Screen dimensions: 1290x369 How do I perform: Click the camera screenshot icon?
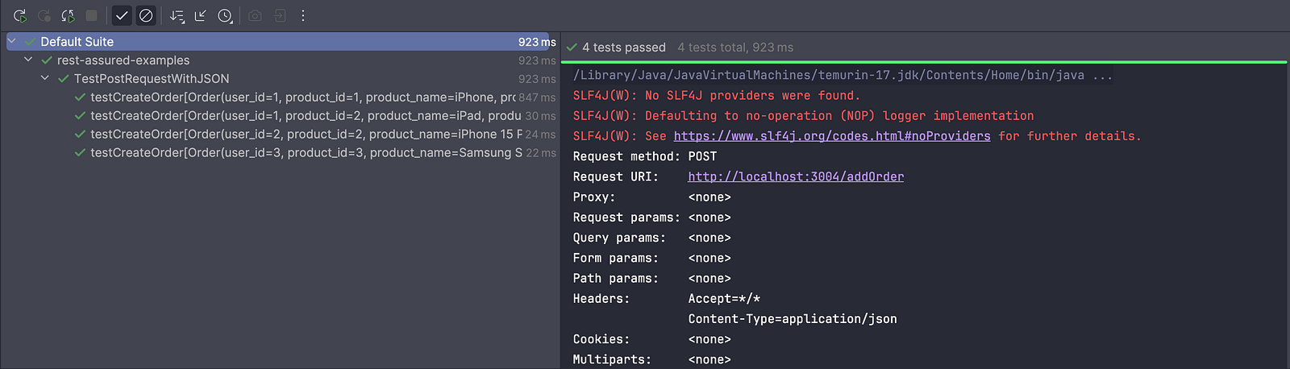click(x=255, y=15)
